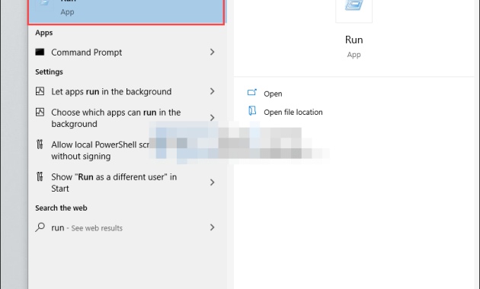The image size is (480, 289).
Task: Open Let apps run in the background setting
Action: [x=126, y=91]
